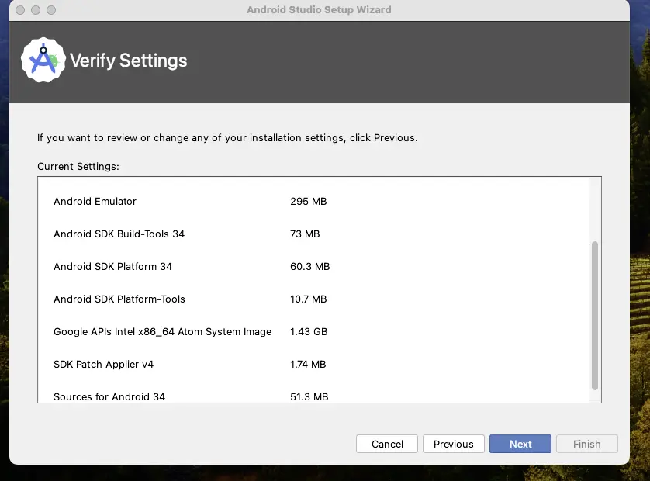Close the wizard window with the leftmost title bar button

click(20, 10)
